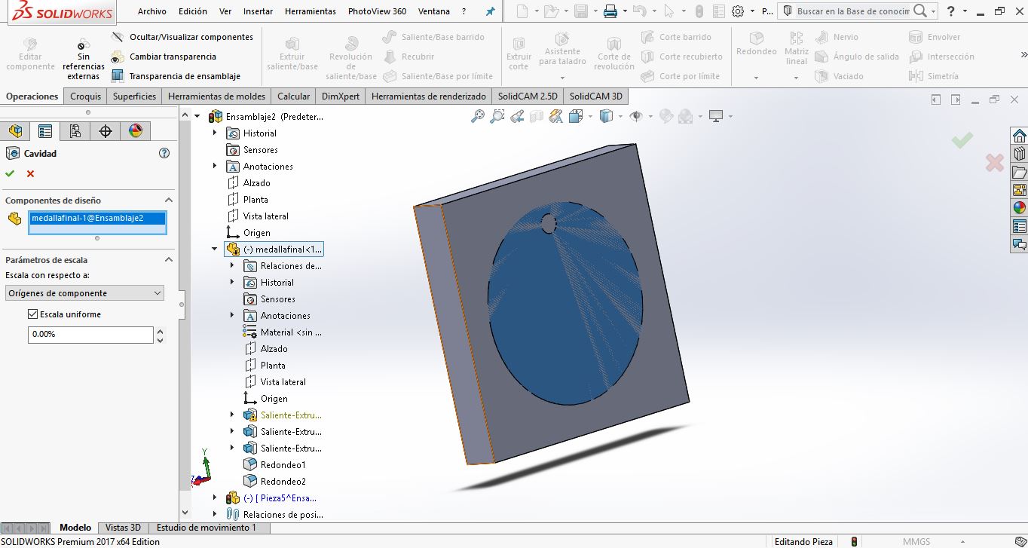1028x548 pixels.
Task: Open a file with the Open icon
Action: 551,11
